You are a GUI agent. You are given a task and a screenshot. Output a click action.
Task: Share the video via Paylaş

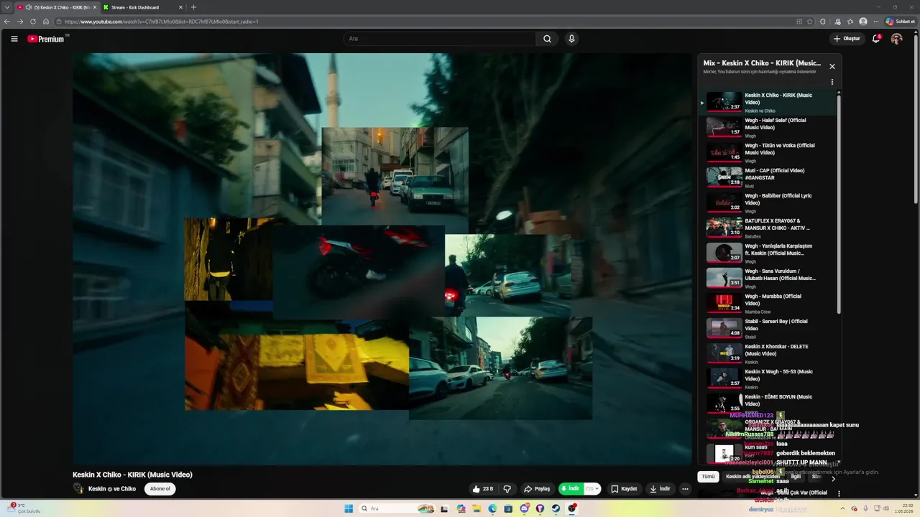537,489
